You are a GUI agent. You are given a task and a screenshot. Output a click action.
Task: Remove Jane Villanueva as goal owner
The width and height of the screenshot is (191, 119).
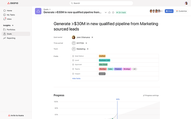(92, 37)
